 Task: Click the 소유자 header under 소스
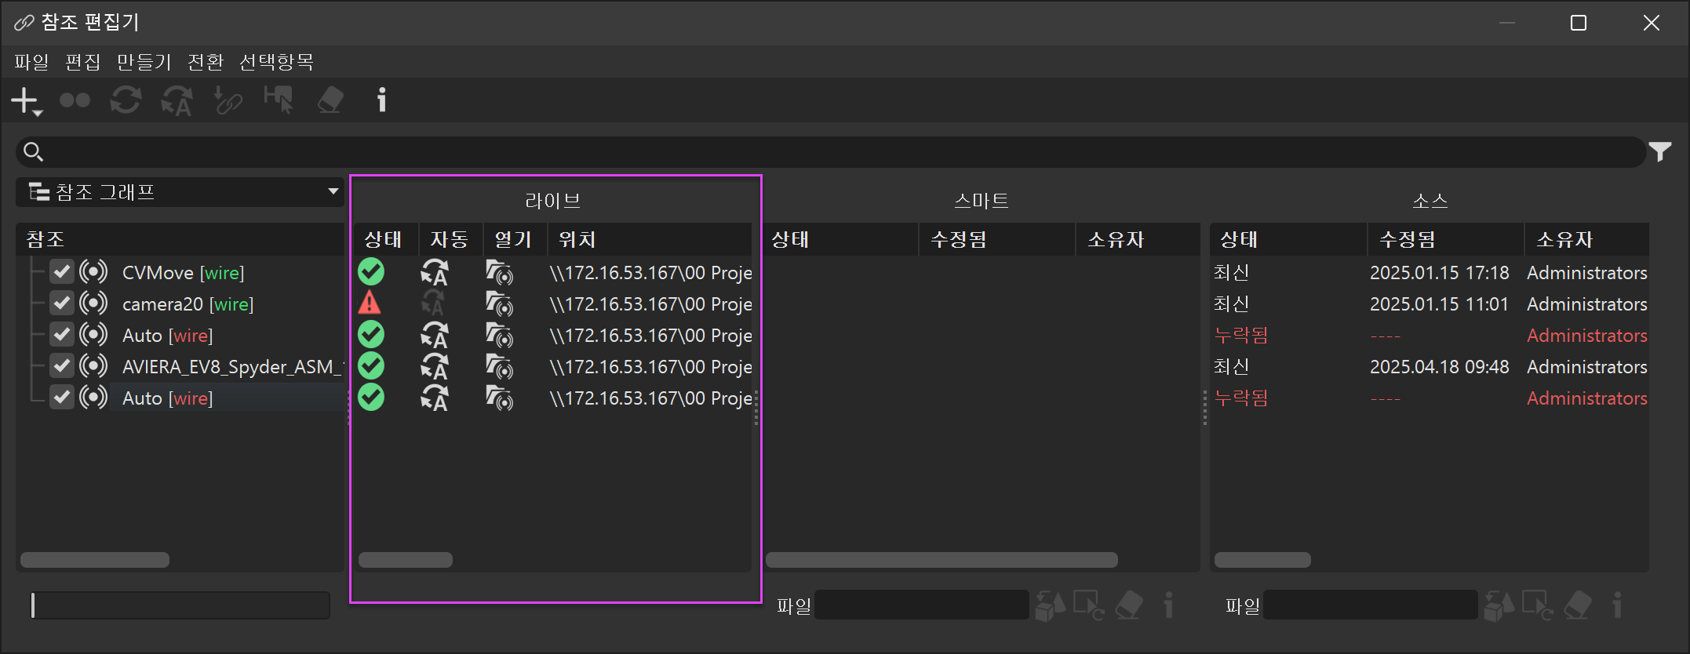pos(1586,239)
